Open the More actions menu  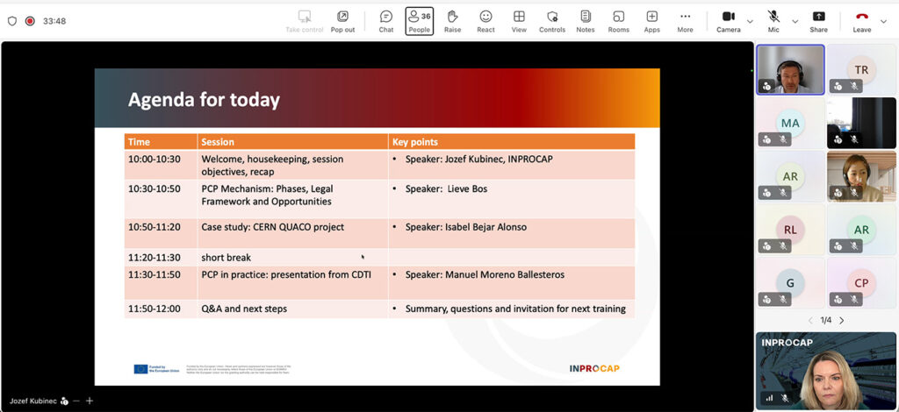coord(685,20)
